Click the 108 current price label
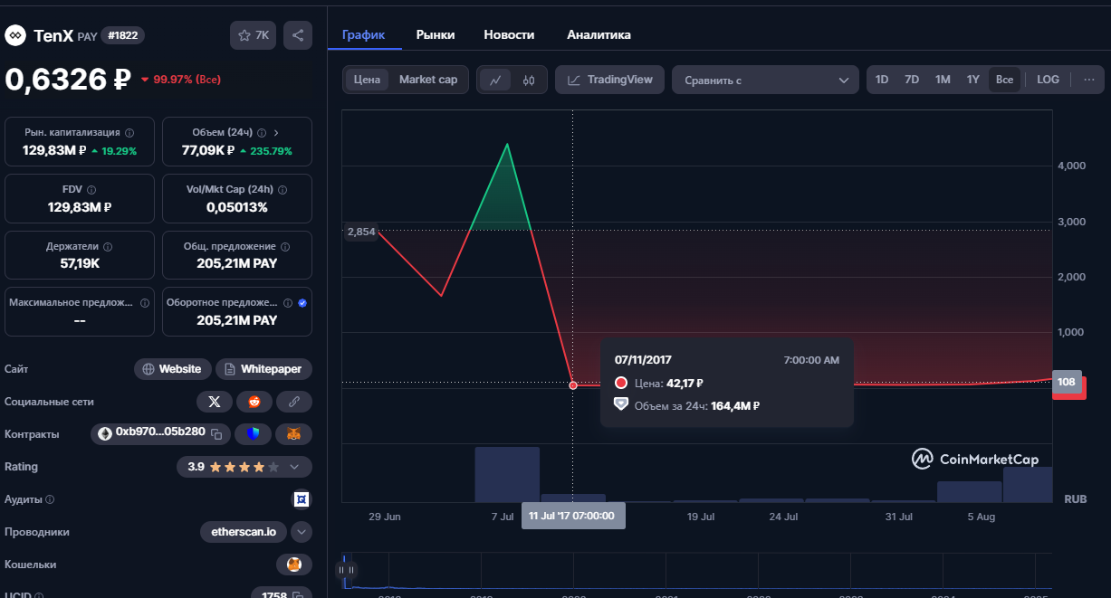The width and height of the screenshot is (1111, 598). pyautogui.click(x=1067, y=382)
